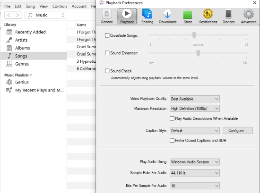Open the Downloads preferences tab
The image size is (260, 193).
point(168,16)
